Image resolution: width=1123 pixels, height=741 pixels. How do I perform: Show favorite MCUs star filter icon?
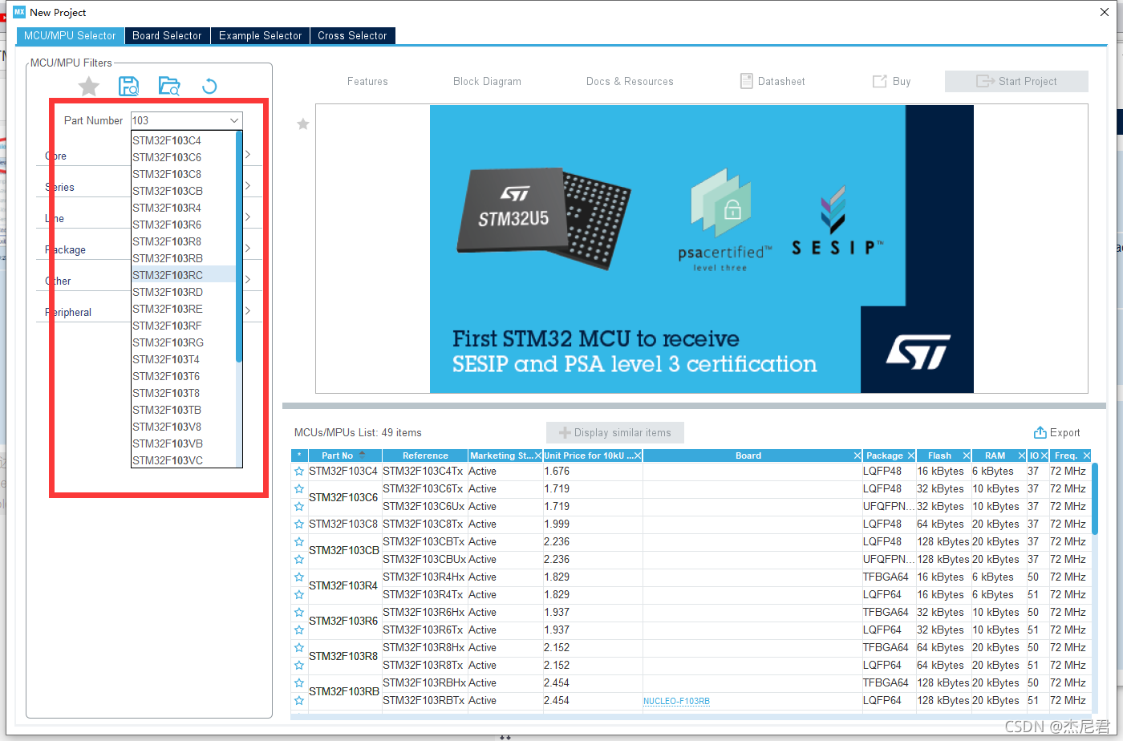89,87
